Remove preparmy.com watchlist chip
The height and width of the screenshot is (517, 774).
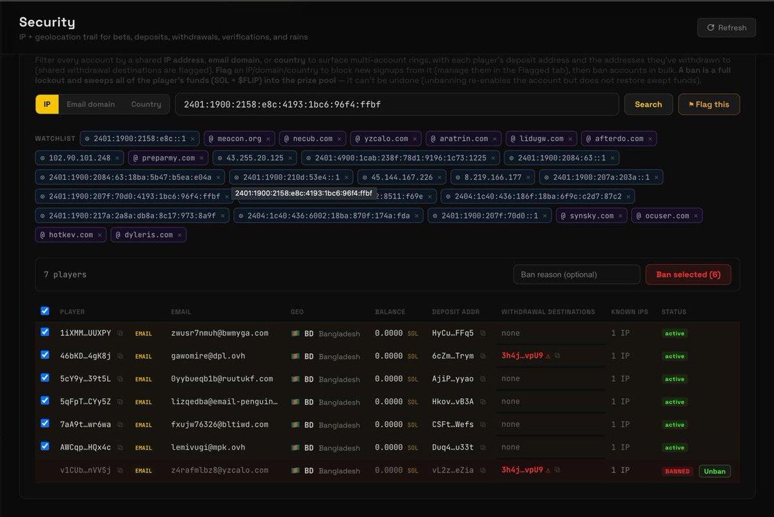point(201,158)
